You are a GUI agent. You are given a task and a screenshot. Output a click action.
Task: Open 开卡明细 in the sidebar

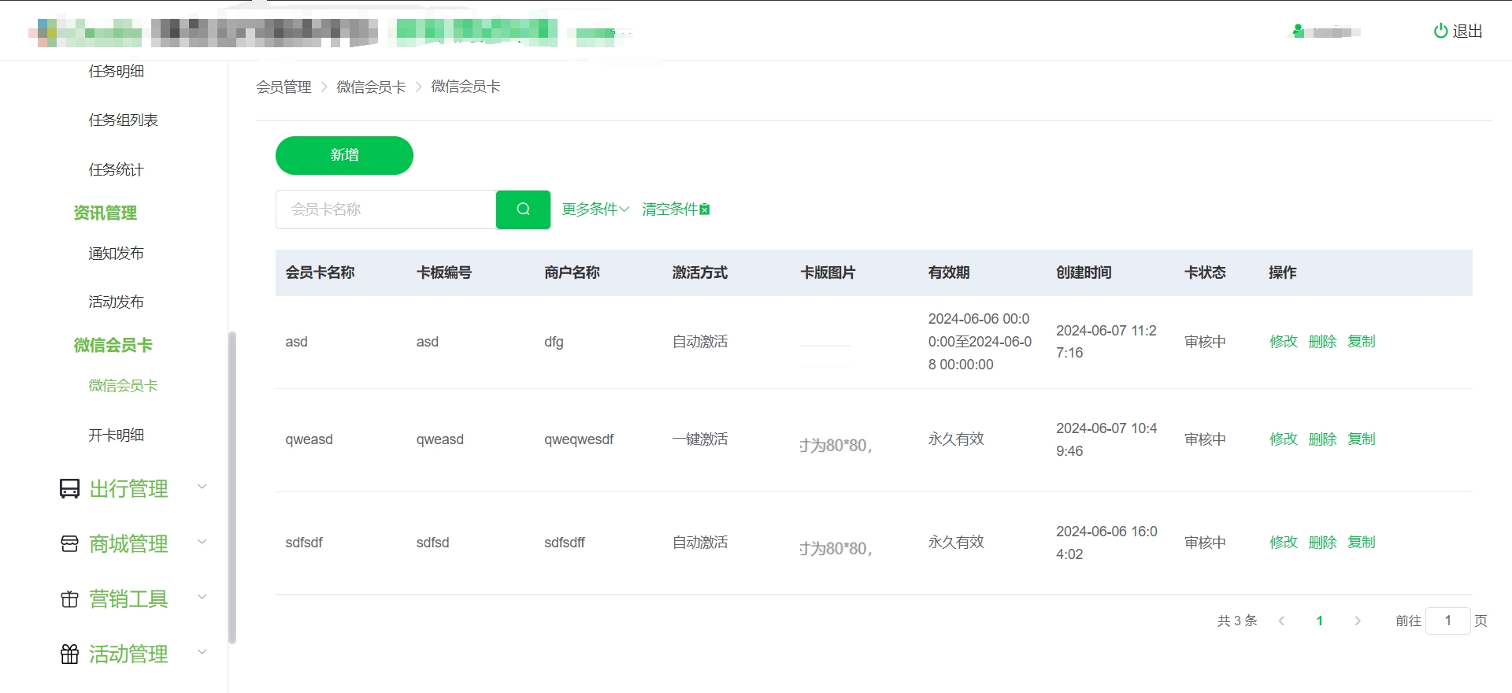pos(116,435)
